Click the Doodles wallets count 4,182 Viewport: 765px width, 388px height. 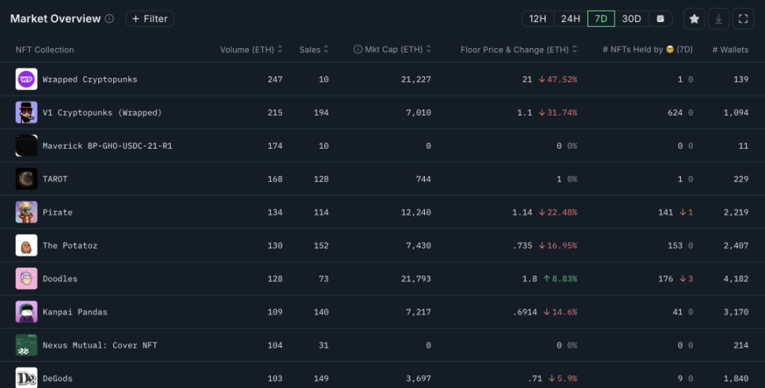pyautogui.click(x=736, y=278)
